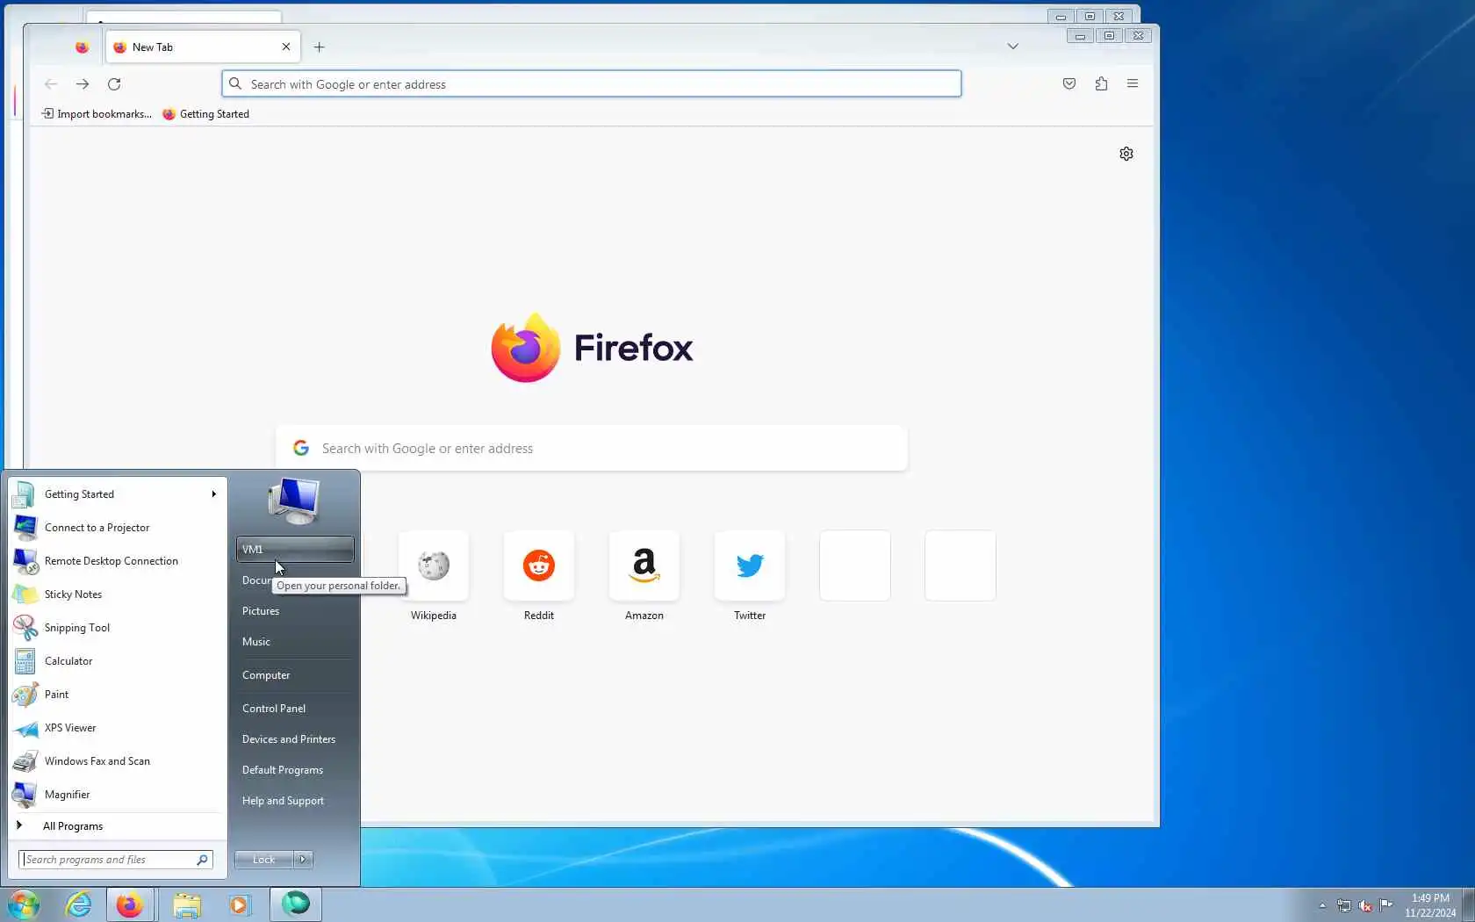Viewport: 1475px width, 922px height.
Task: Open Windows Fax and Scan
Action: tap(118, 761)
